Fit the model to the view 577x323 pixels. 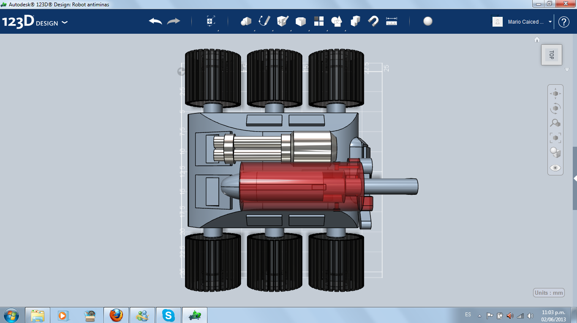pos(555,138)
